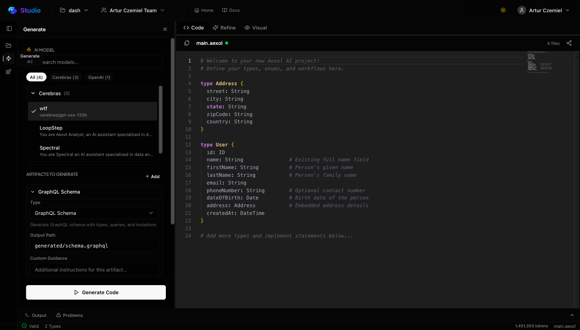Click Add to add an artifact

(152, 176)
